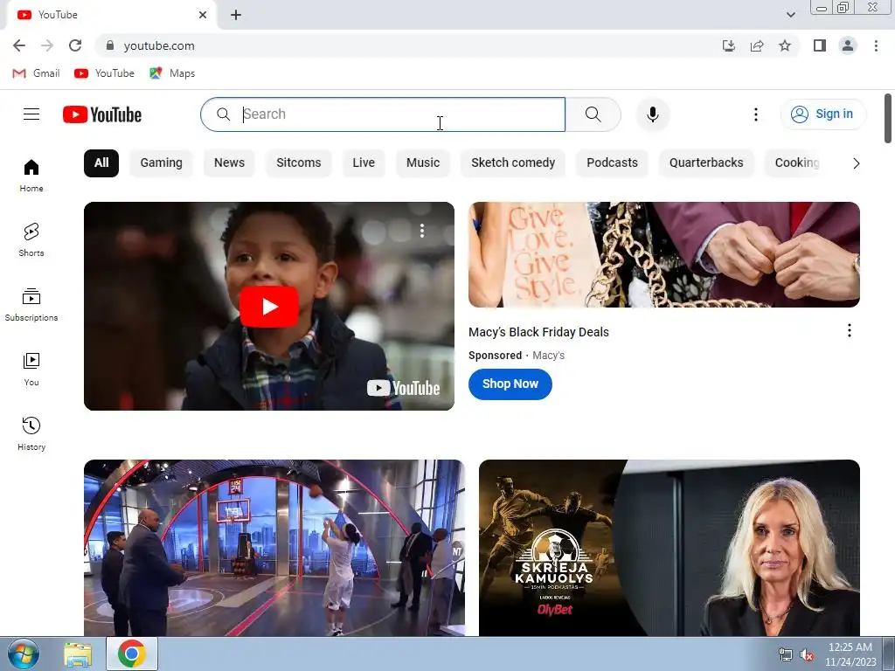Open Subscriptions from the sidebar
The image size is (895, 671).
point(31,305)
